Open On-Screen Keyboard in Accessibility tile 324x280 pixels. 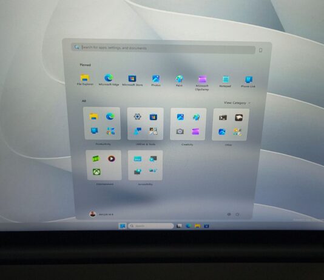(x=137, y=159)
